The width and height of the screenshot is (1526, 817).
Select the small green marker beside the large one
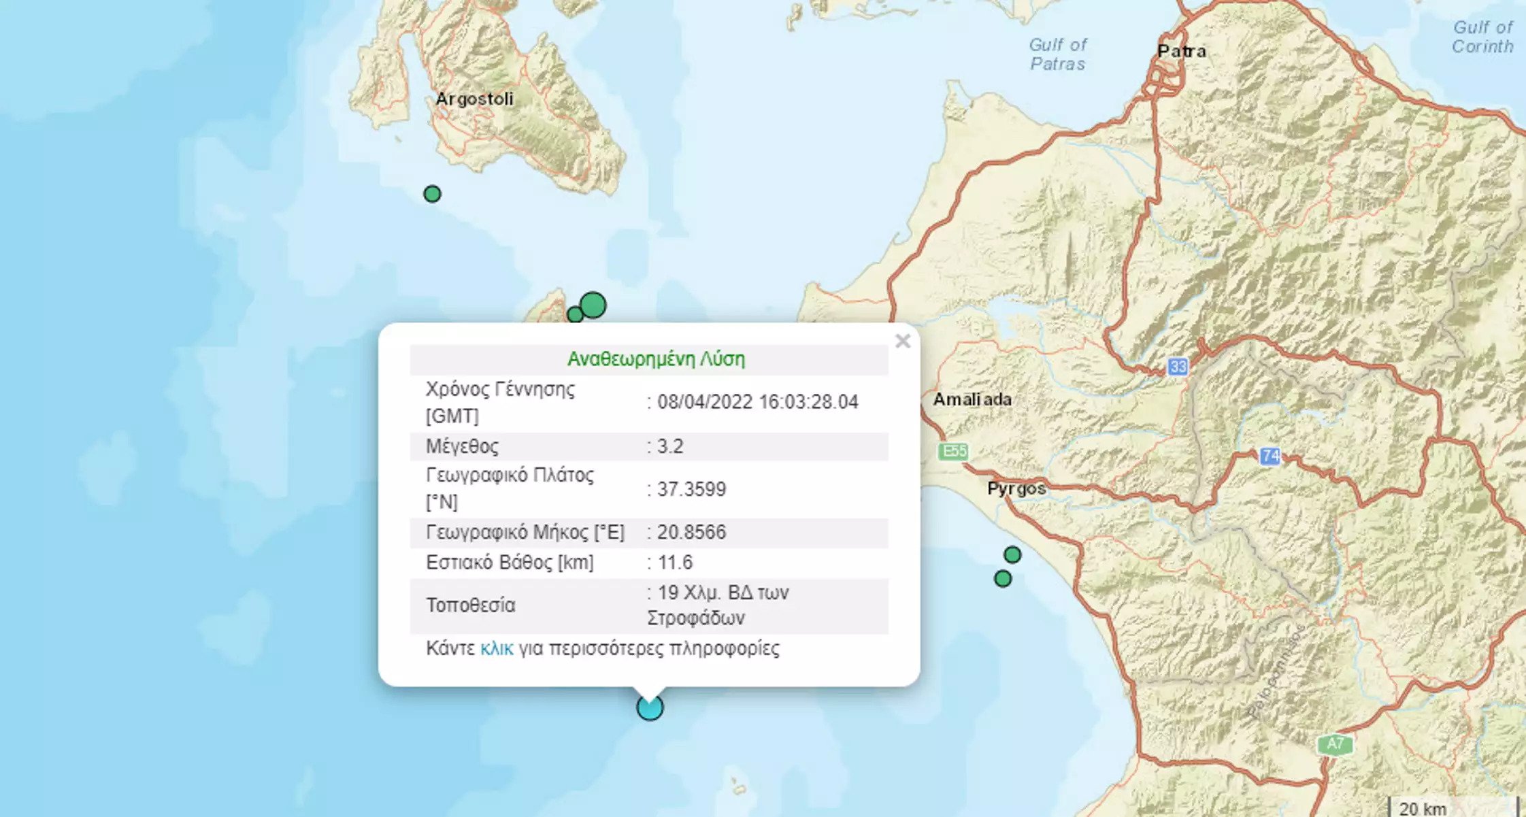click(575, 314)
